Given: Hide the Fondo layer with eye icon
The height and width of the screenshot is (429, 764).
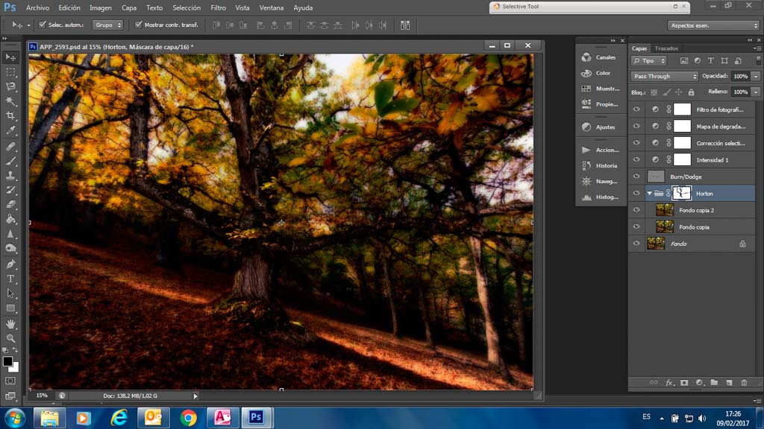Looking at the screenshot, I should coord(636,244).
